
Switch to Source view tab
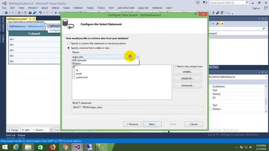38,130
